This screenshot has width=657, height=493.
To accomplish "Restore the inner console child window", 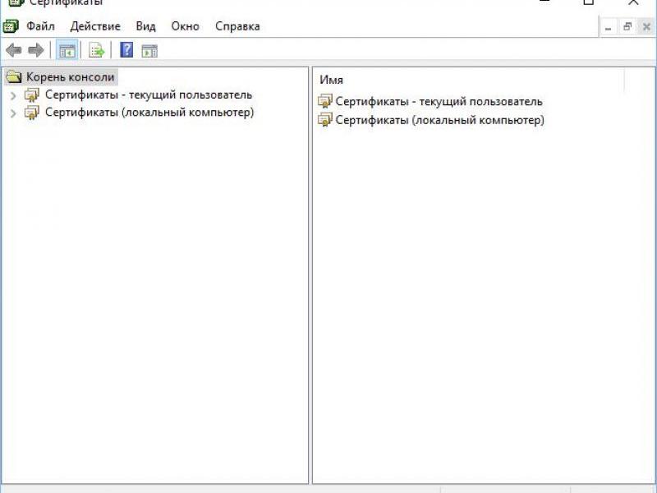I will (627, 27).
